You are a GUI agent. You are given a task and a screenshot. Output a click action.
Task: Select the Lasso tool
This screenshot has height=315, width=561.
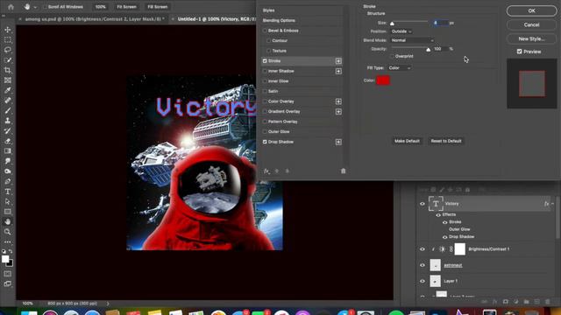pyautogui.click(x=8, y=50)
